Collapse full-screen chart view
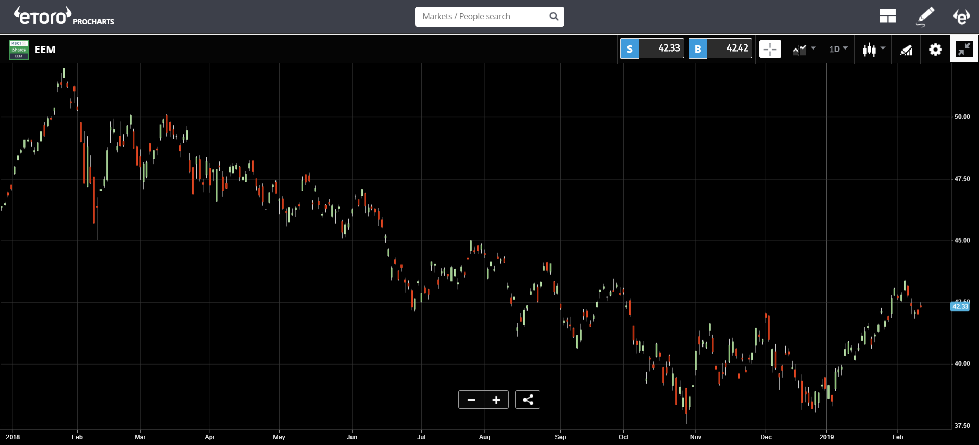Viewport: 979px width, 445px height. click(x=964, y=50)
